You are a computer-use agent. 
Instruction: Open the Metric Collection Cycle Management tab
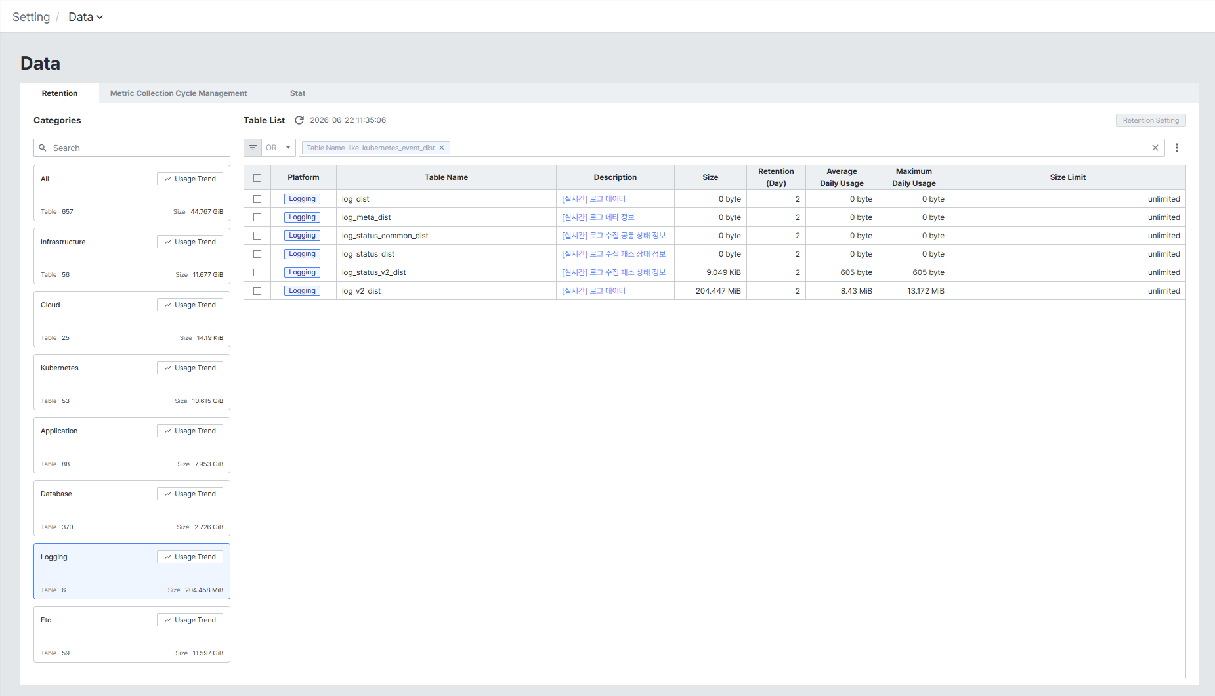179,93
